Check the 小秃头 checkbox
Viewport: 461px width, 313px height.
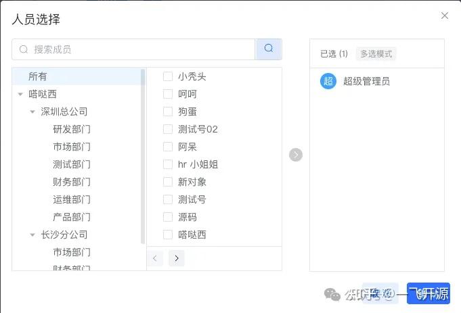pyautogui.click(x=168, y=76)
